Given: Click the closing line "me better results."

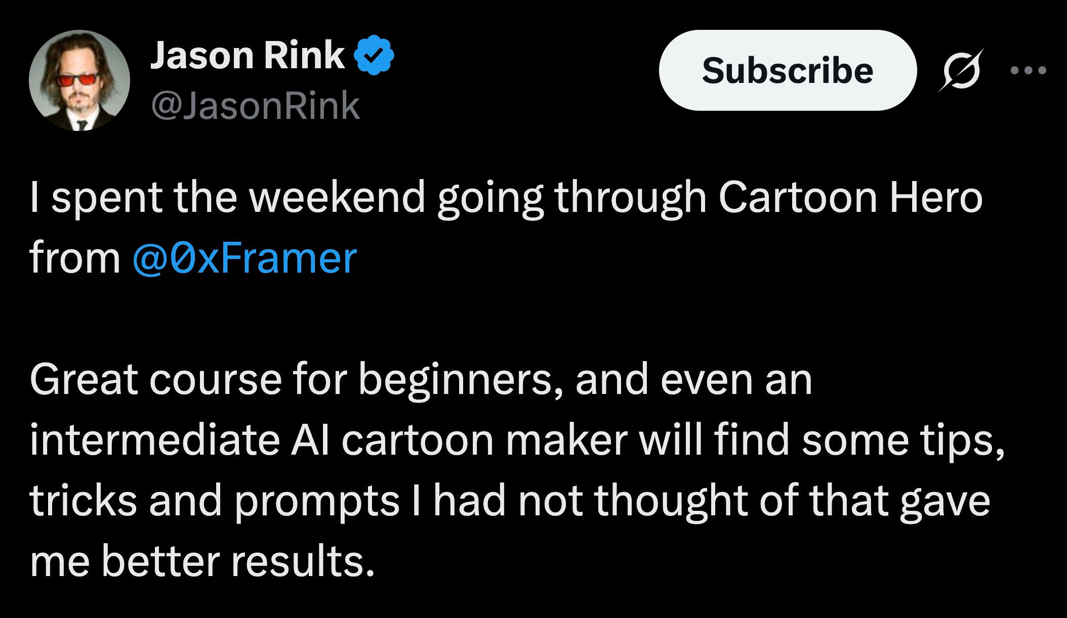Looking at the screenshot, I should (x=202, y=561).
